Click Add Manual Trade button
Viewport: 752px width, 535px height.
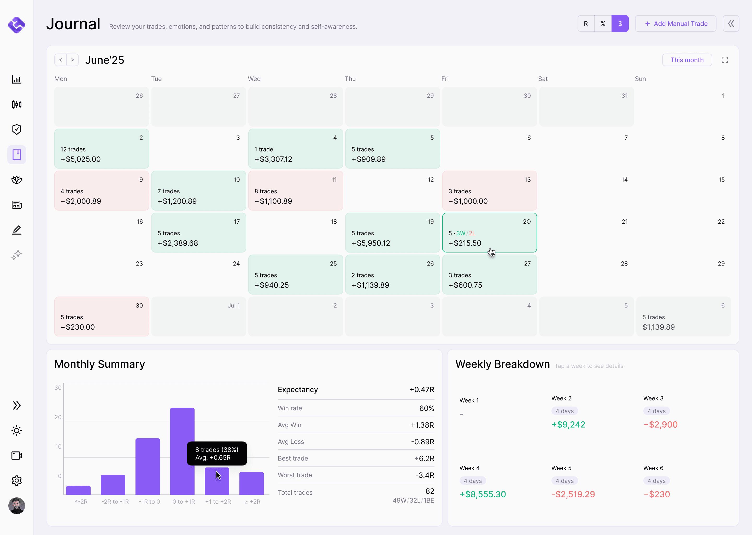[675, 24]
